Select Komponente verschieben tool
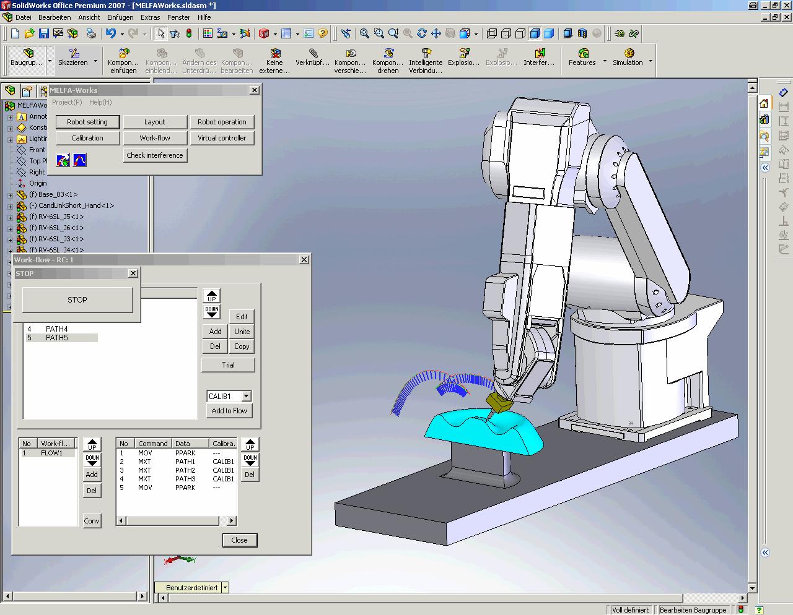The height and width of the screenshot is (615, 793). pos(350,61)
